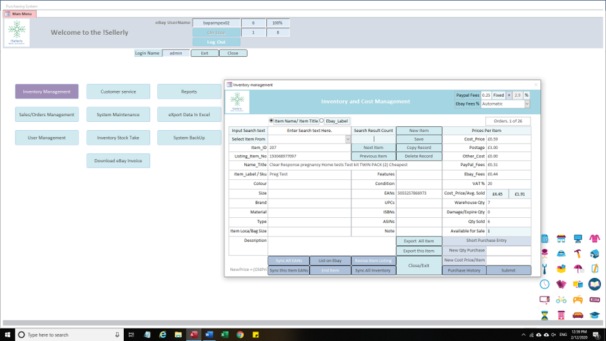Click the Log Out button
Viewport: 606px width, 341px height.
point(216,42)
